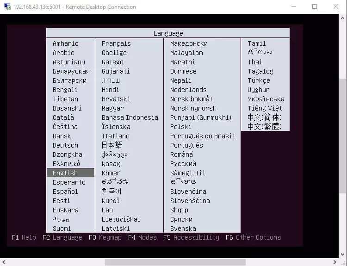Pick Nederlands language
The image size is (347, 266).
click(188, 90)
